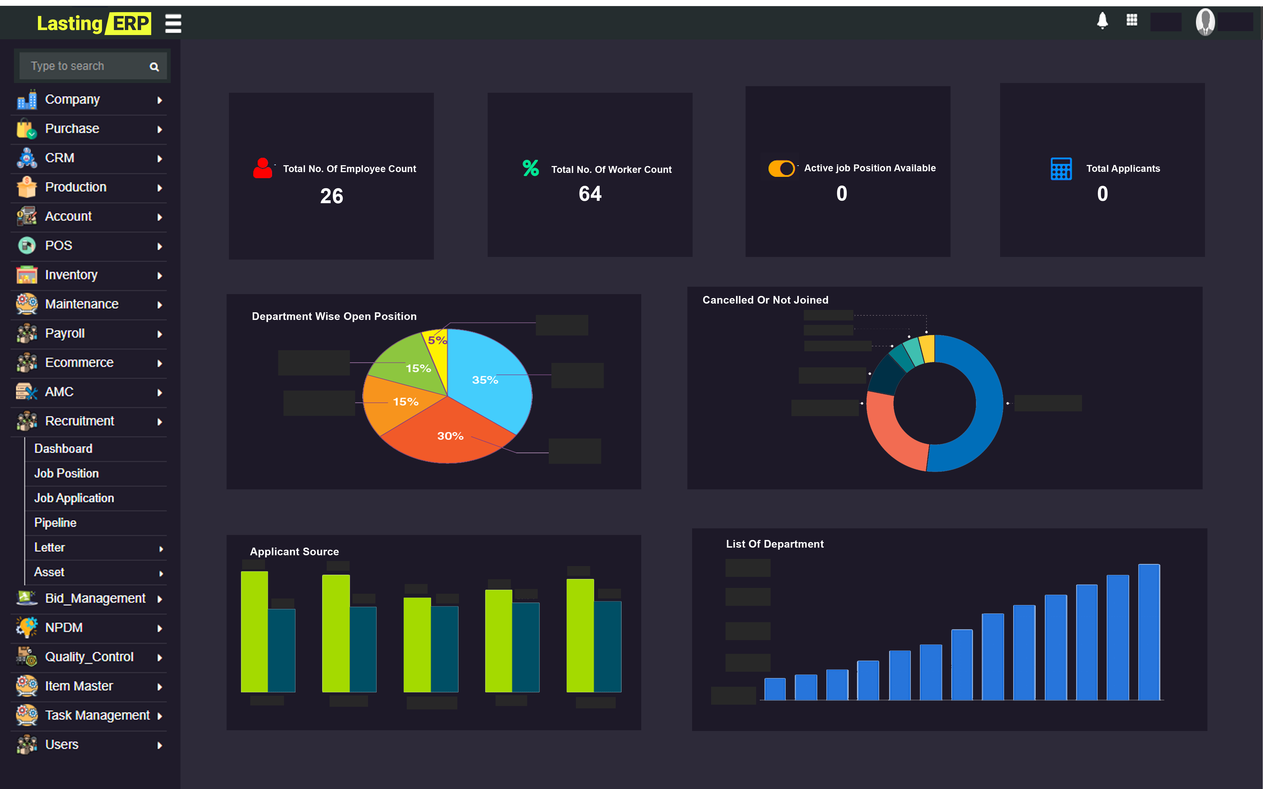The image size is (1263, 789).
Task: Open the Pipeline menu item
Action: [55, 523]
